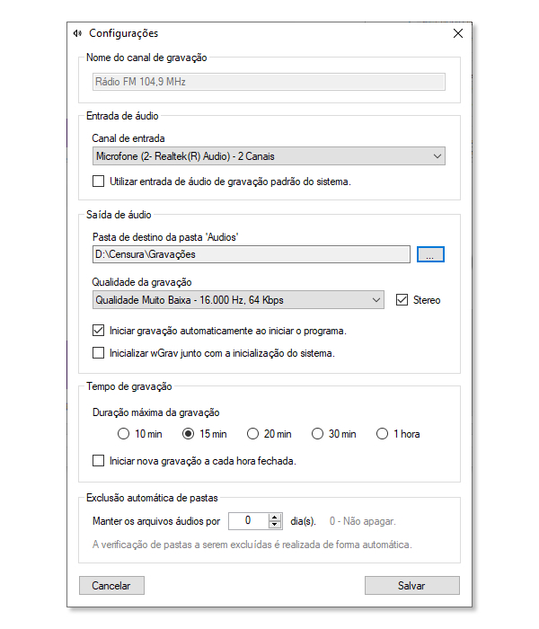Image resolution: width=539 pixels, height=629 pixels.
Task: Check start new recording every full hour
Action: [x=98, y=460]
